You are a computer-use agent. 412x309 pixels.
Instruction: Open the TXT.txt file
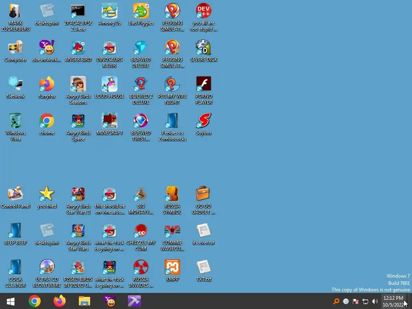pyautogui.click(x=203, y=267)
